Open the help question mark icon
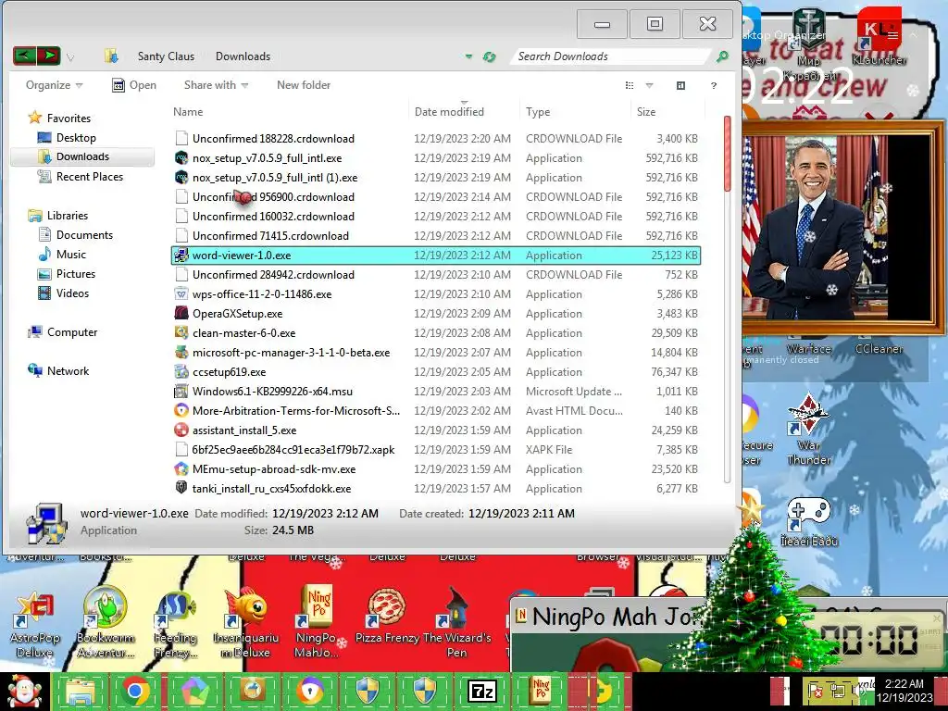Screen dimensions: 948x711 click(x=714, y=85)
